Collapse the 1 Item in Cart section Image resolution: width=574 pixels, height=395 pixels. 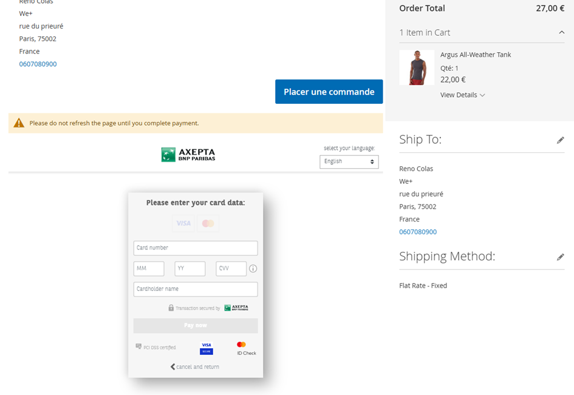[x=561, y=33]
